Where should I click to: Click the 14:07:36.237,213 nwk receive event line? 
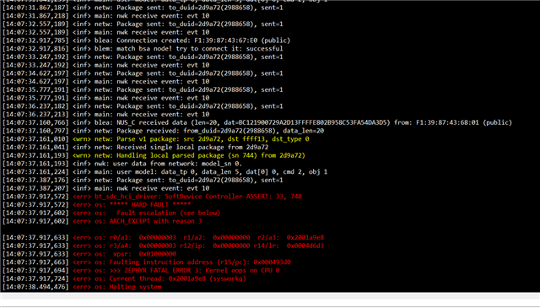click(x=105, y=115)
